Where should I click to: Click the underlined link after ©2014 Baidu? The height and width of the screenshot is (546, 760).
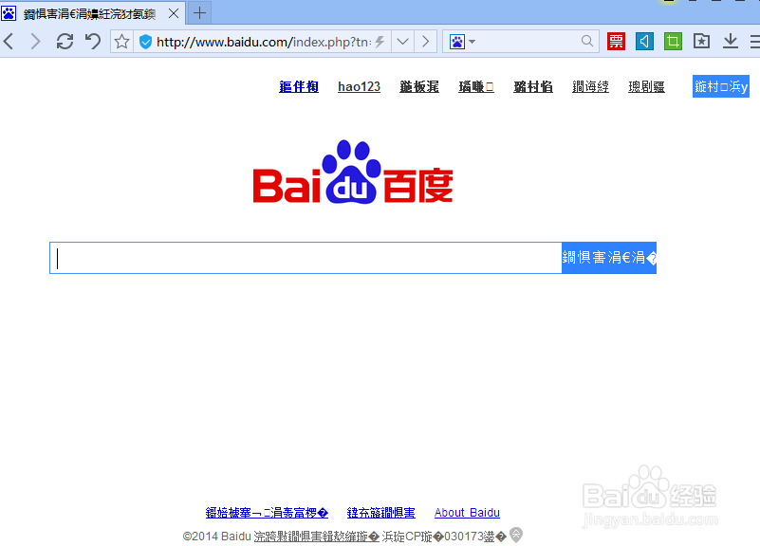(x=317, y=537)
